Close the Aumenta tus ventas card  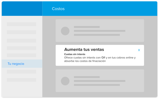pyautogui.click(x=139, y=50)
